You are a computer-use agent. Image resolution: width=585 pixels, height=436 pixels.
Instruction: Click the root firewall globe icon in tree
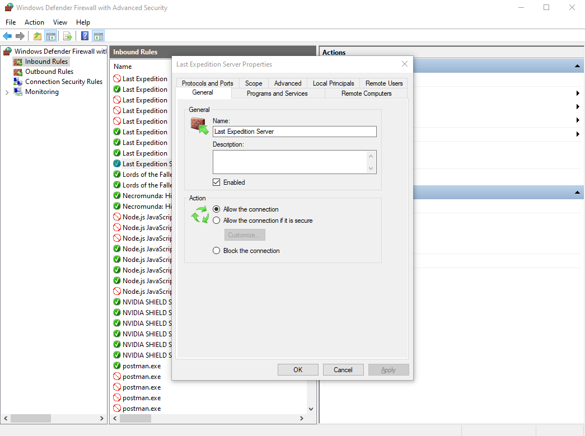(x=7, y=51)
